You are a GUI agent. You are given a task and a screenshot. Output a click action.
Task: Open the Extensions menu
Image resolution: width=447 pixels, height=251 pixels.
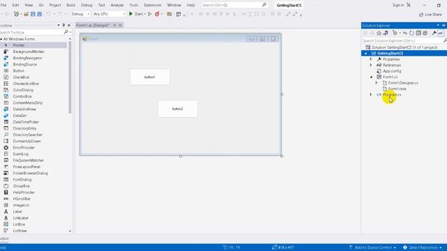pos(152,5)
